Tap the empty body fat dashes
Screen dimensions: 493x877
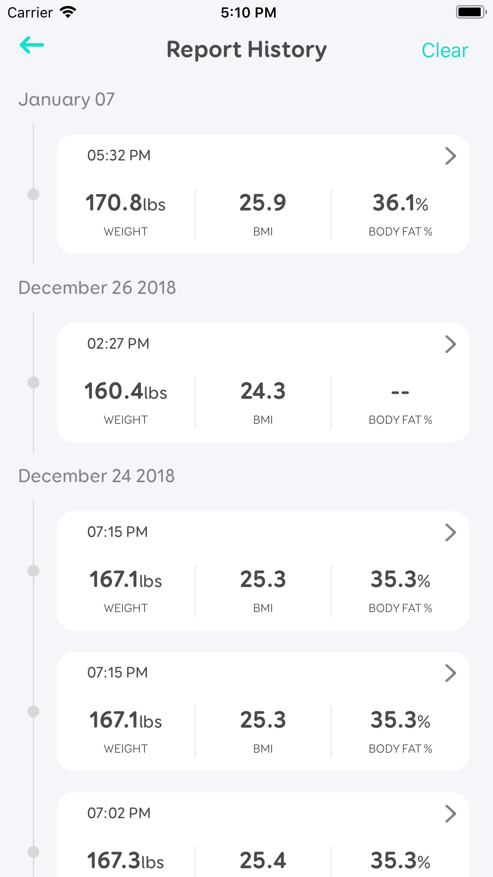pos(400,392)
